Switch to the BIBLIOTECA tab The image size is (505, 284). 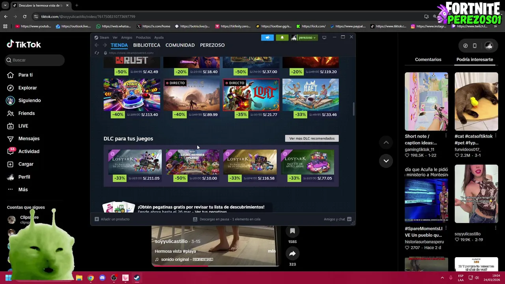[x=146, y=45]
